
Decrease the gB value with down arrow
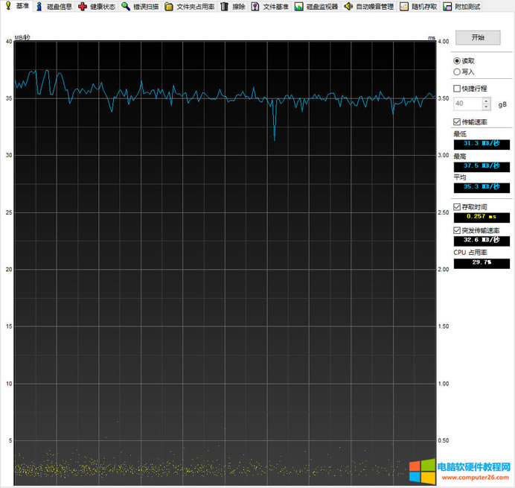coord(487,107)
